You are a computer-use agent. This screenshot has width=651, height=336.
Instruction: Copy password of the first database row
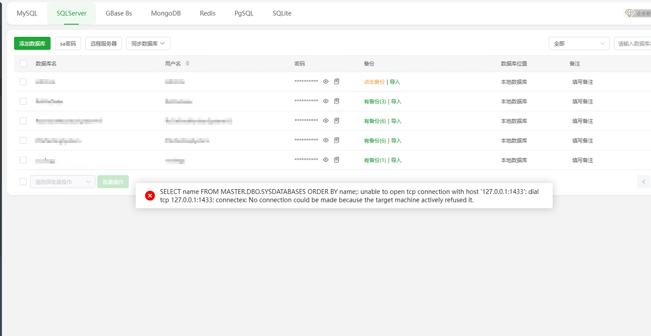pyautogui.click(x=337, y=82)
